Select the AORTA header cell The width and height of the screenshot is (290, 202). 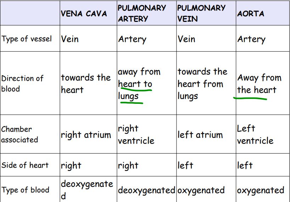(x=251, y=13)
